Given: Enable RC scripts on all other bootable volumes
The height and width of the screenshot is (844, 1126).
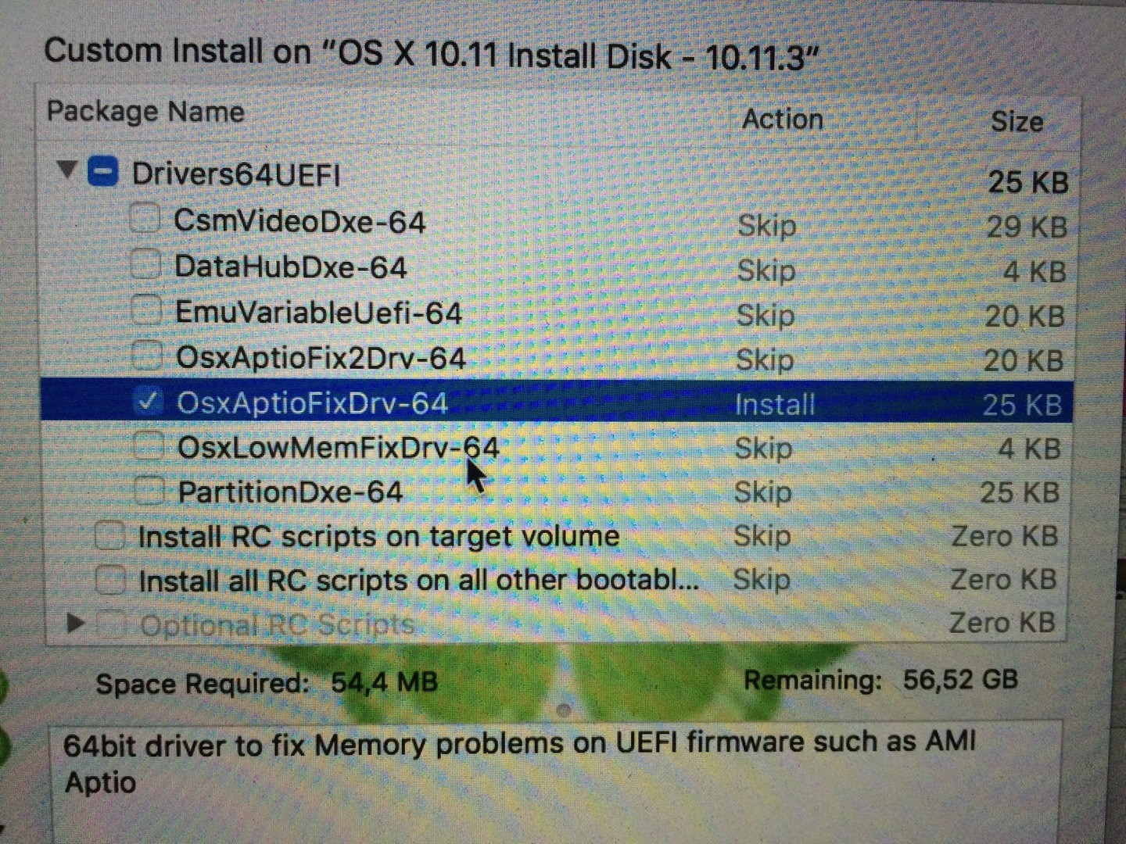Looking at the screenshot, I should click(x=110, y=581).
